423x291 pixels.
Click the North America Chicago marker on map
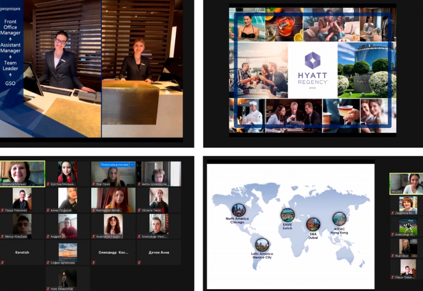239,210
